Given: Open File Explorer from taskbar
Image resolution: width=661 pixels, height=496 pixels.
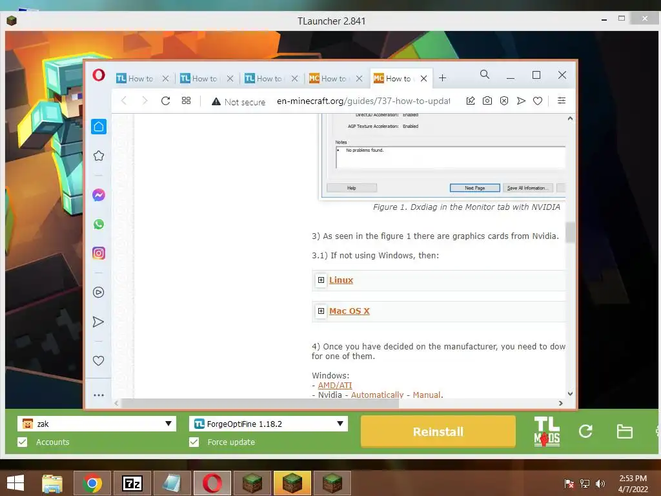Looking at the screenshot, I should click(x=52, y=483).
